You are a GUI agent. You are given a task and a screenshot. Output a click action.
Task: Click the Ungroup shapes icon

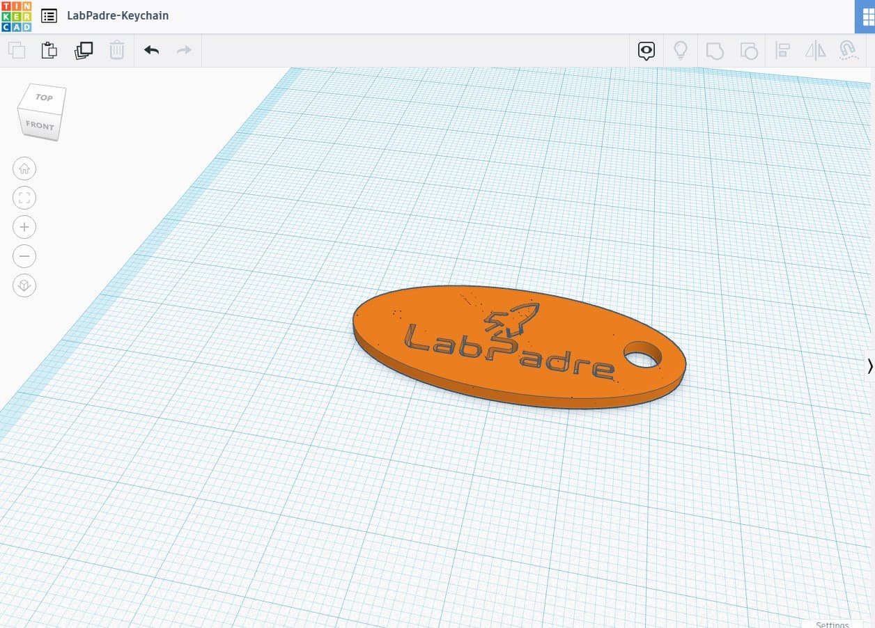tap(748, 50)
